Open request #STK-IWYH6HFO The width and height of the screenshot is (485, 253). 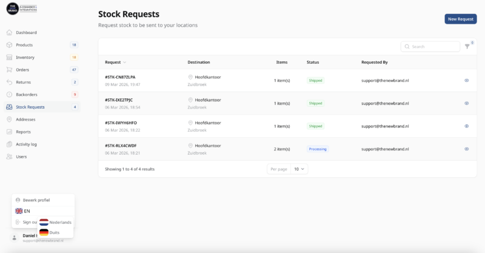pos(121,123)
